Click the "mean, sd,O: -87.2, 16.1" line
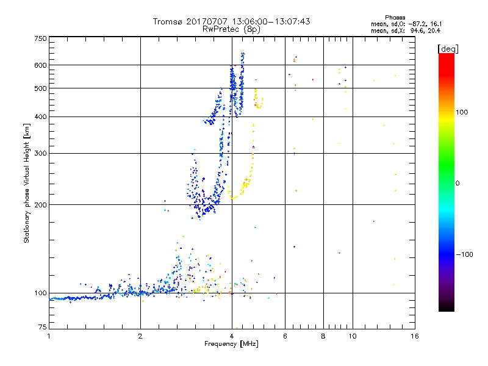488x366 pixels. (x=406, y=24)
